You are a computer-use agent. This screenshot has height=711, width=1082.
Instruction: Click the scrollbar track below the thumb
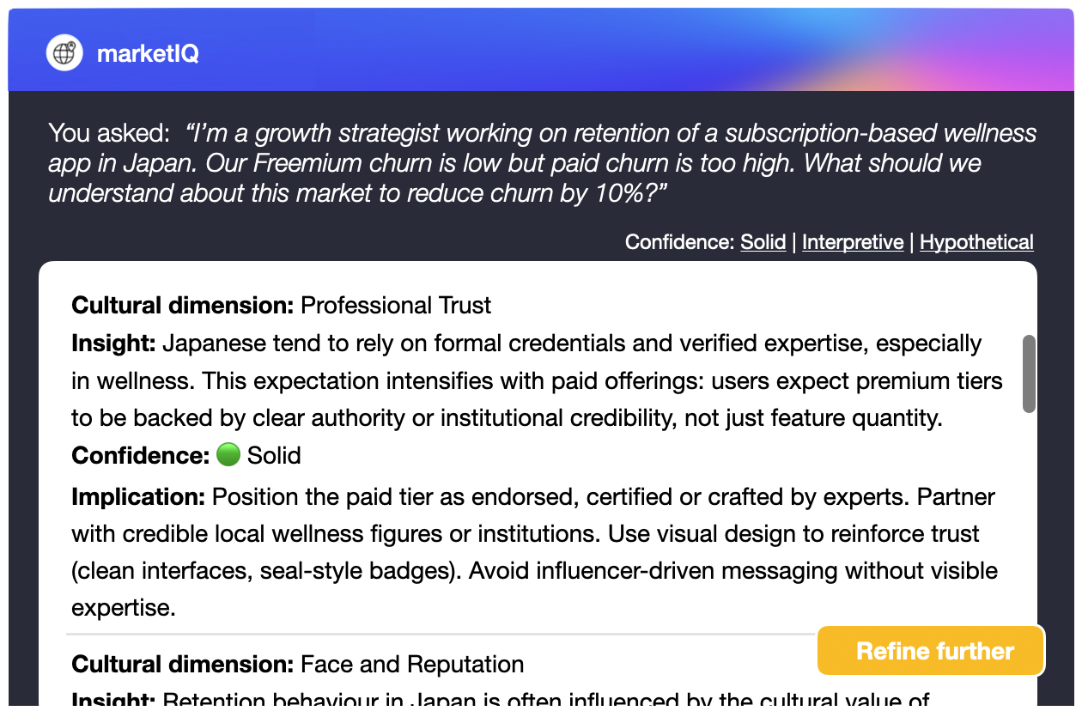coord(1029,532)
